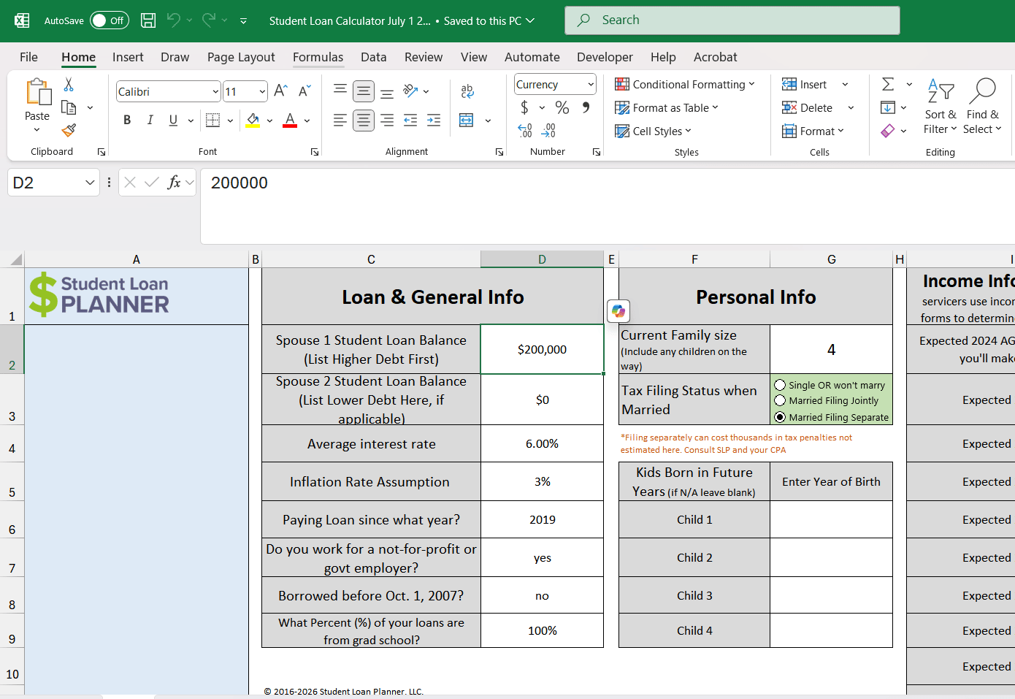Click the Borders icon
1015x699 pixels.
212,121
